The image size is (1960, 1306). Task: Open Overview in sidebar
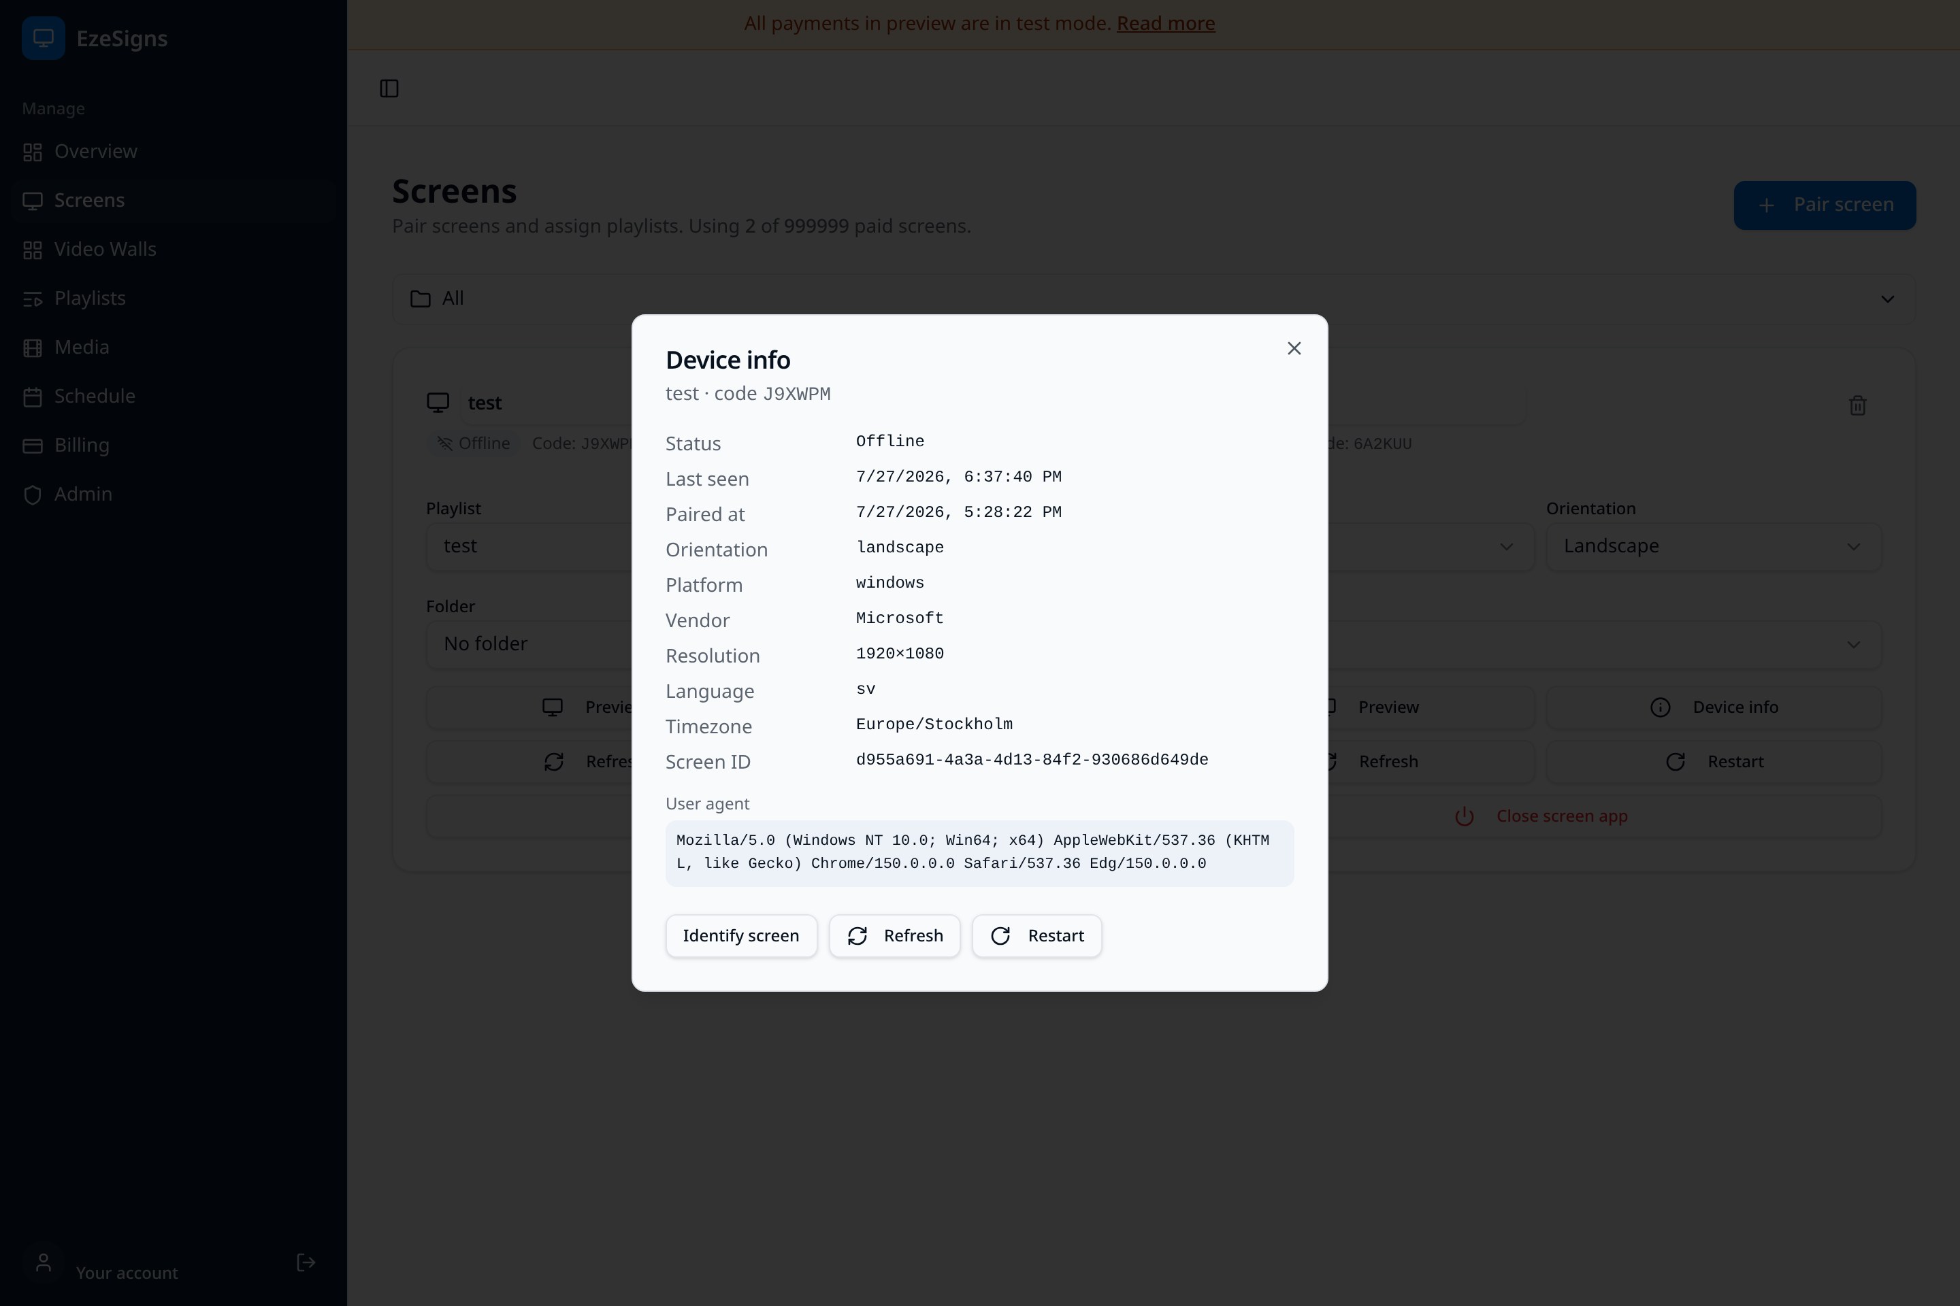click(x=174, y=152)
